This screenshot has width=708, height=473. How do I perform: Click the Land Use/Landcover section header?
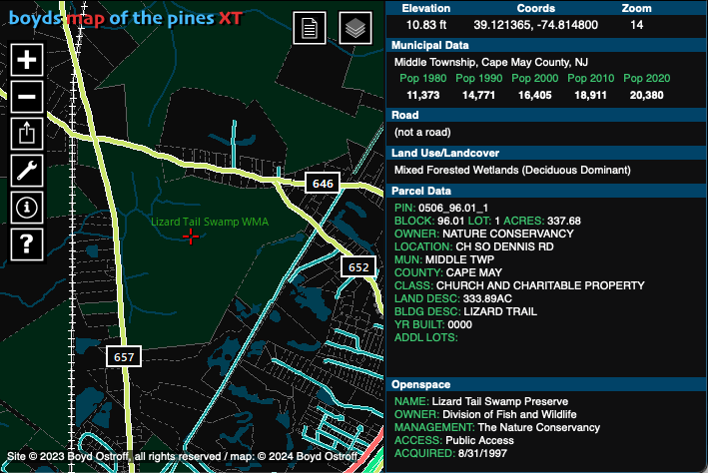545,152
